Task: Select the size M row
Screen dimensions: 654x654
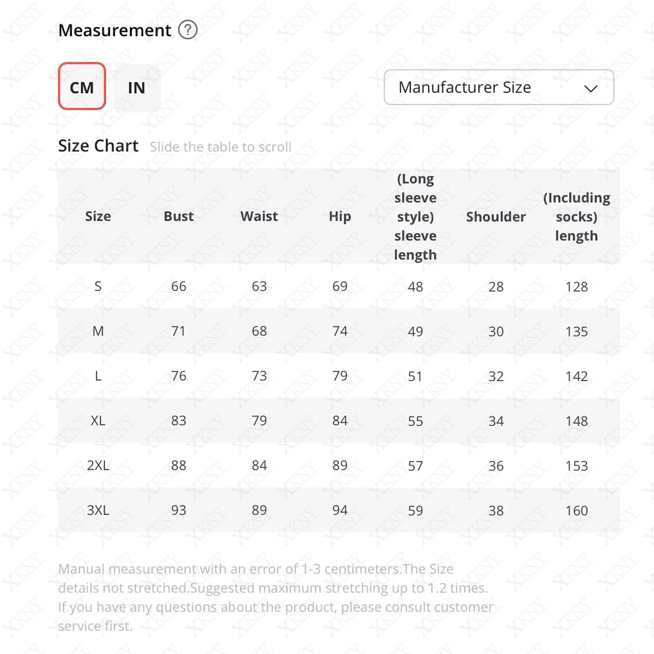Action: pyautogui.click(x=98, y=331)
